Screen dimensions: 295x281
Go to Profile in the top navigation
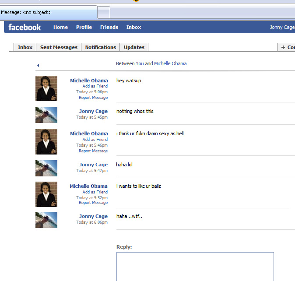pyautogui.click(x=84, y=27)
